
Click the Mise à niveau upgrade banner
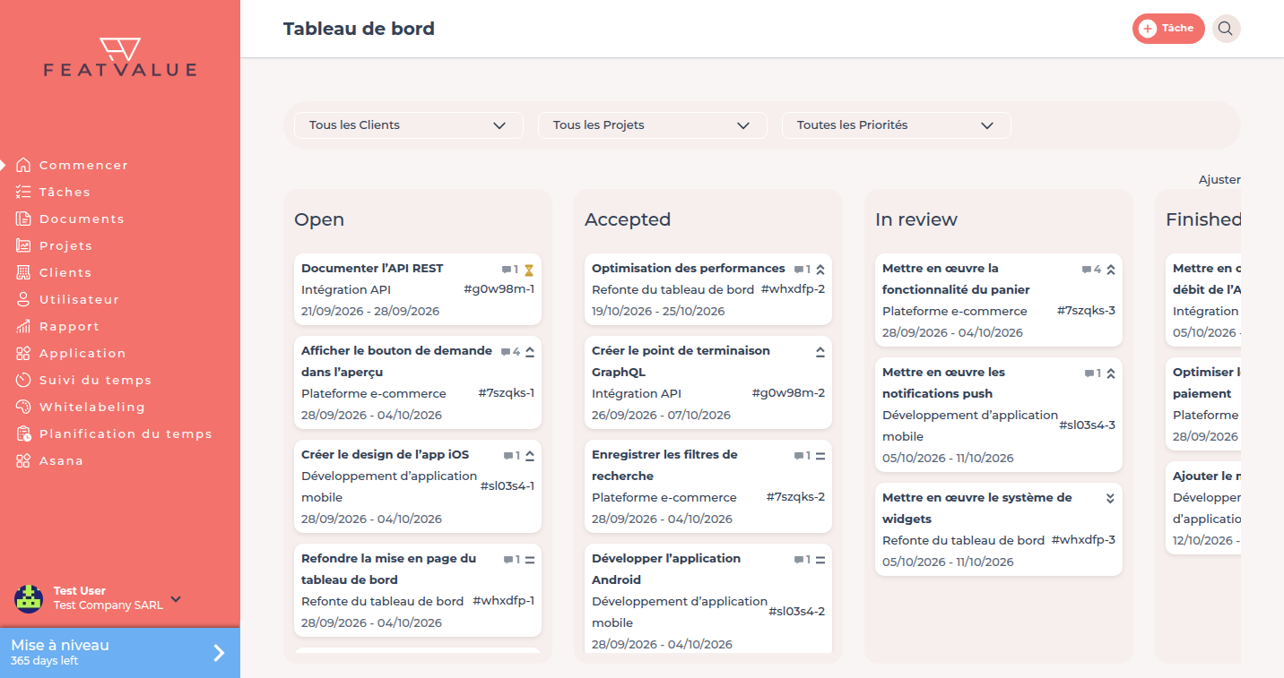pyautogui.click(x=120, y=653)
